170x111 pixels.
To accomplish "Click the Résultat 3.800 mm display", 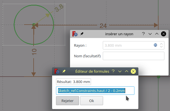I will click(x=73, y=82).
